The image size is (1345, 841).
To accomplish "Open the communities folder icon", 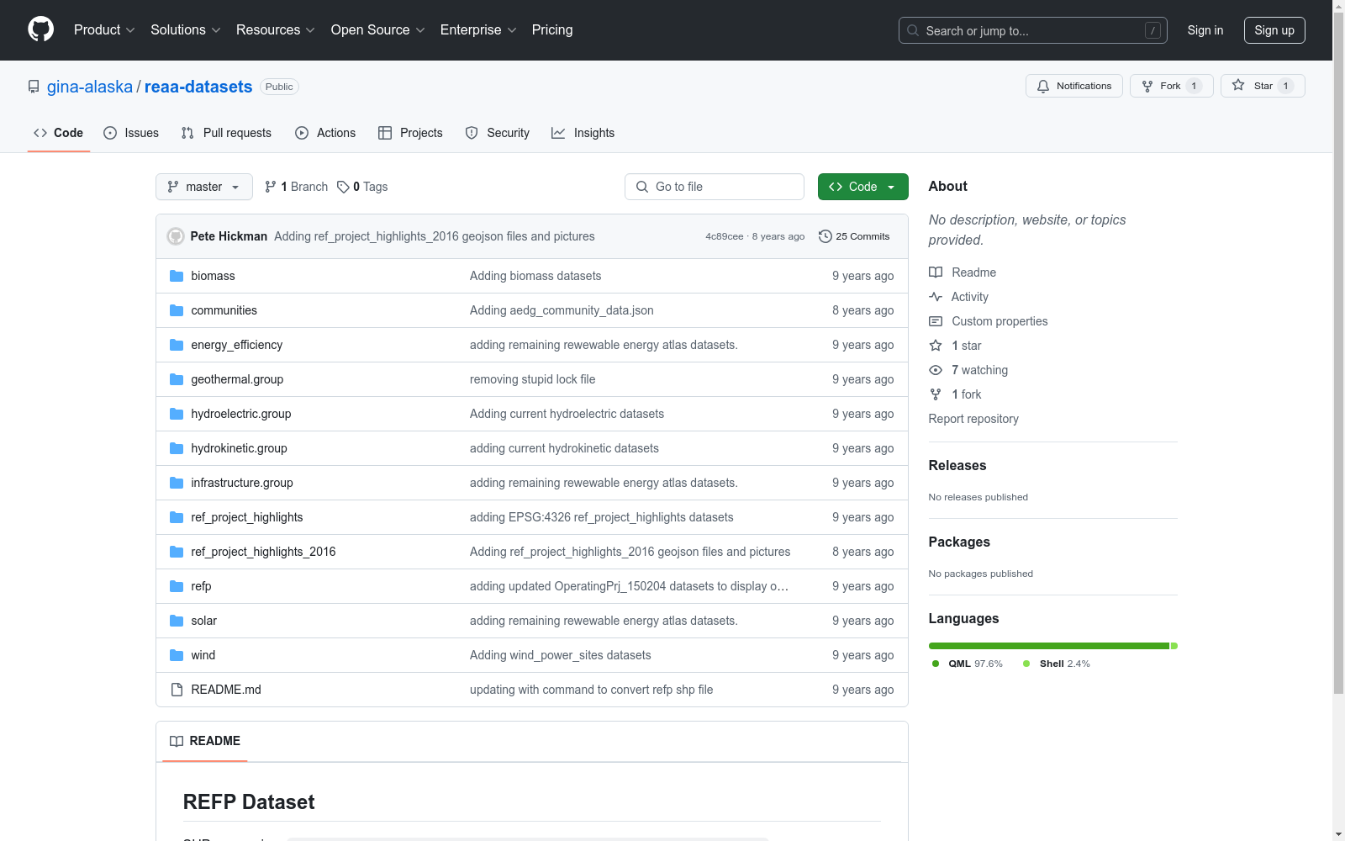I will (x=177, y=310).
